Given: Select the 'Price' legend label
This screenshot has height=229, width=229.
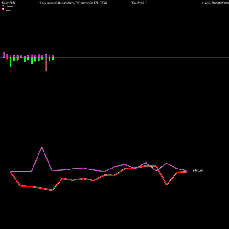Looking at the screenshot, I should point(7,10).
